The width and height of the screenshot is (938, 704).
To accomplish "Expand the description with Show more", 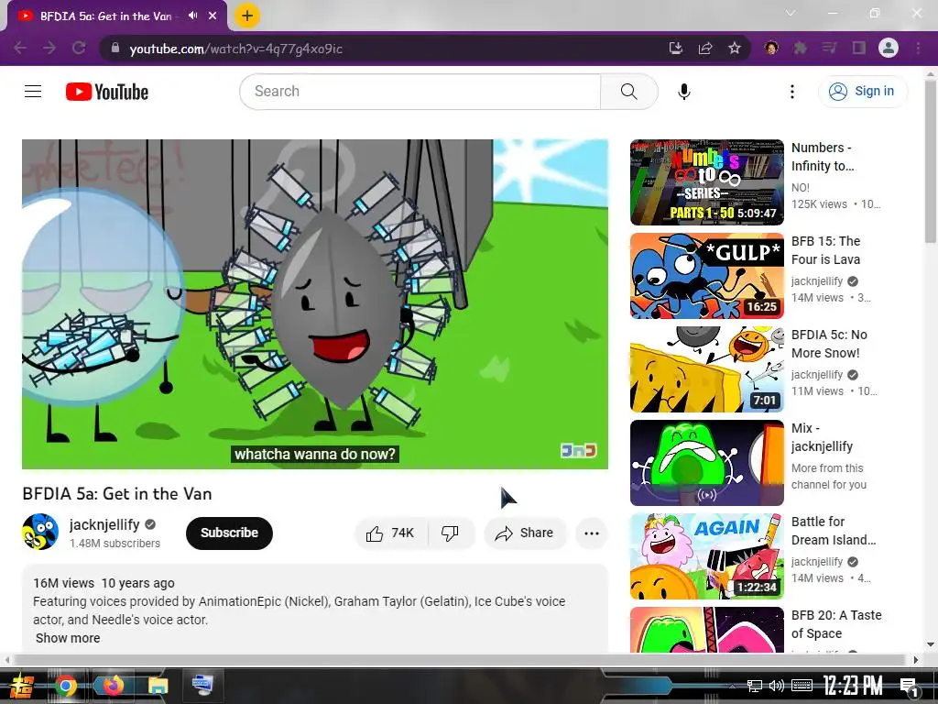I will tap(68, 638).
